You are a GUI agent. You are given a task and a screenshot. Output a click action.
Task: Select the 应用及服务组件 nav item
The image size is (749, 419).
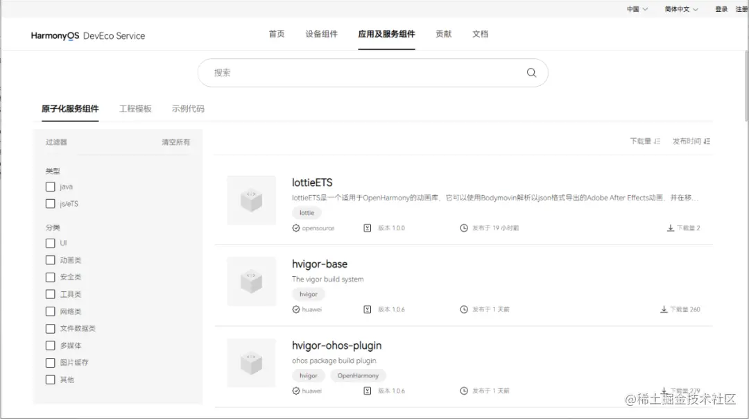[x=386, y=34]
